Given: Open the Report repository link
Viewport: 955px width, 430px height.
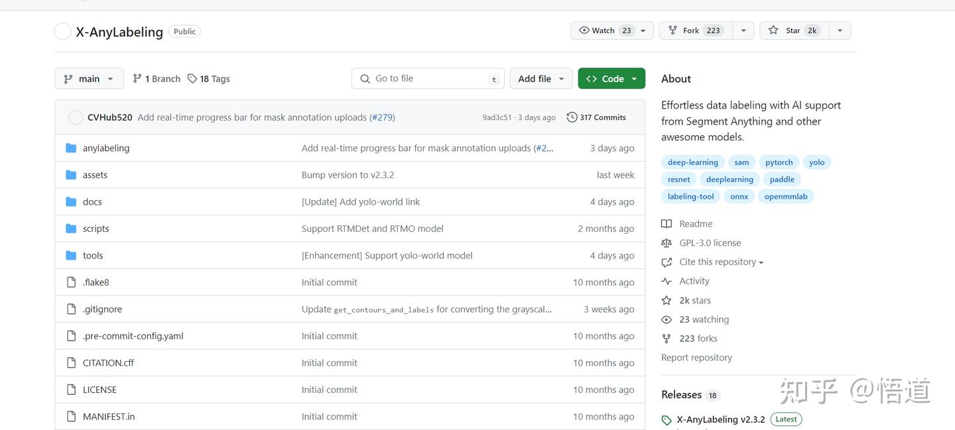Looking at the screenshot, I should coord(696,358).
